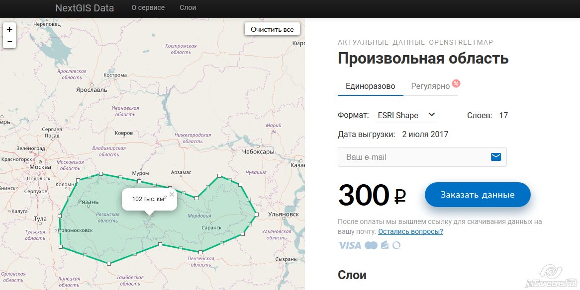The height and width of the screenshot is (290, 580).
Task: Click the Тула city label on map
Action: click(40, 218)
